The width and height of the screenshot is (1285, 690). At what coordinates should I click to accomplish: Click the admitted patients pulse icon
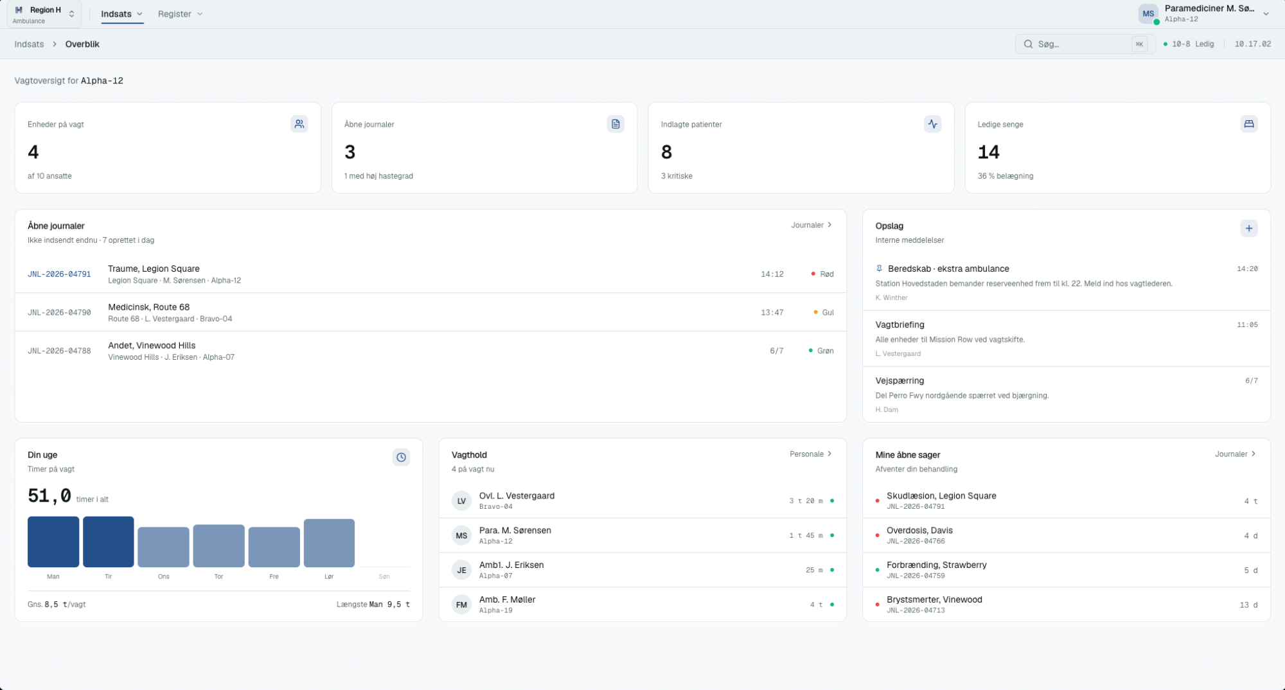click(x=932, y=124)
